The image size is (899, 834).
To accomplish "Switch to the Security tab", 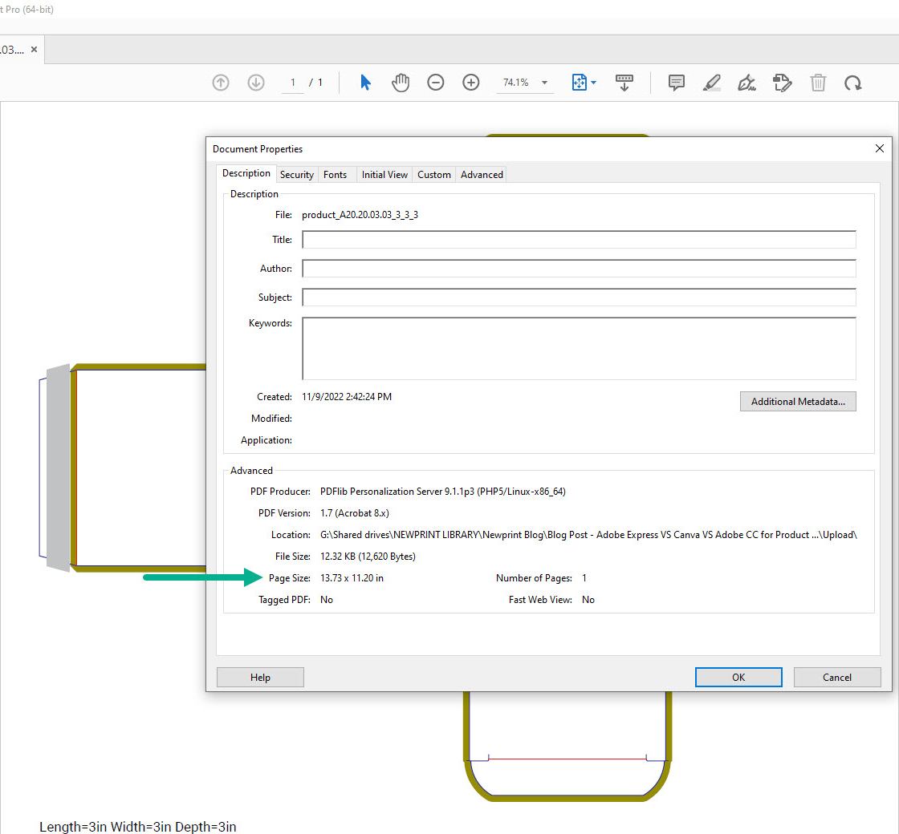I will [297, 174].
